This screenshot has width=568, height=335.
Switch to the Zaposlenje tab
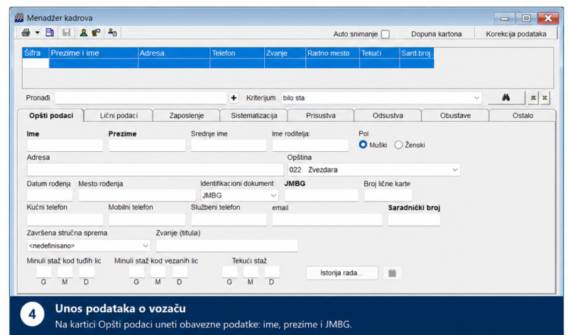[187, 116]
